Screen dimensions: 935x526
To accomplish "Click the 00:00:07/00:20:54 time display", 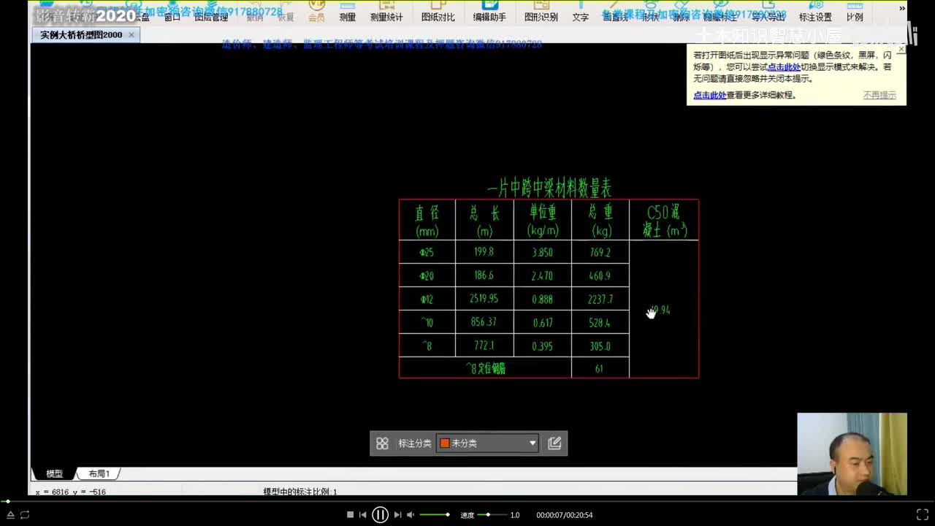I will click(564, 515).
